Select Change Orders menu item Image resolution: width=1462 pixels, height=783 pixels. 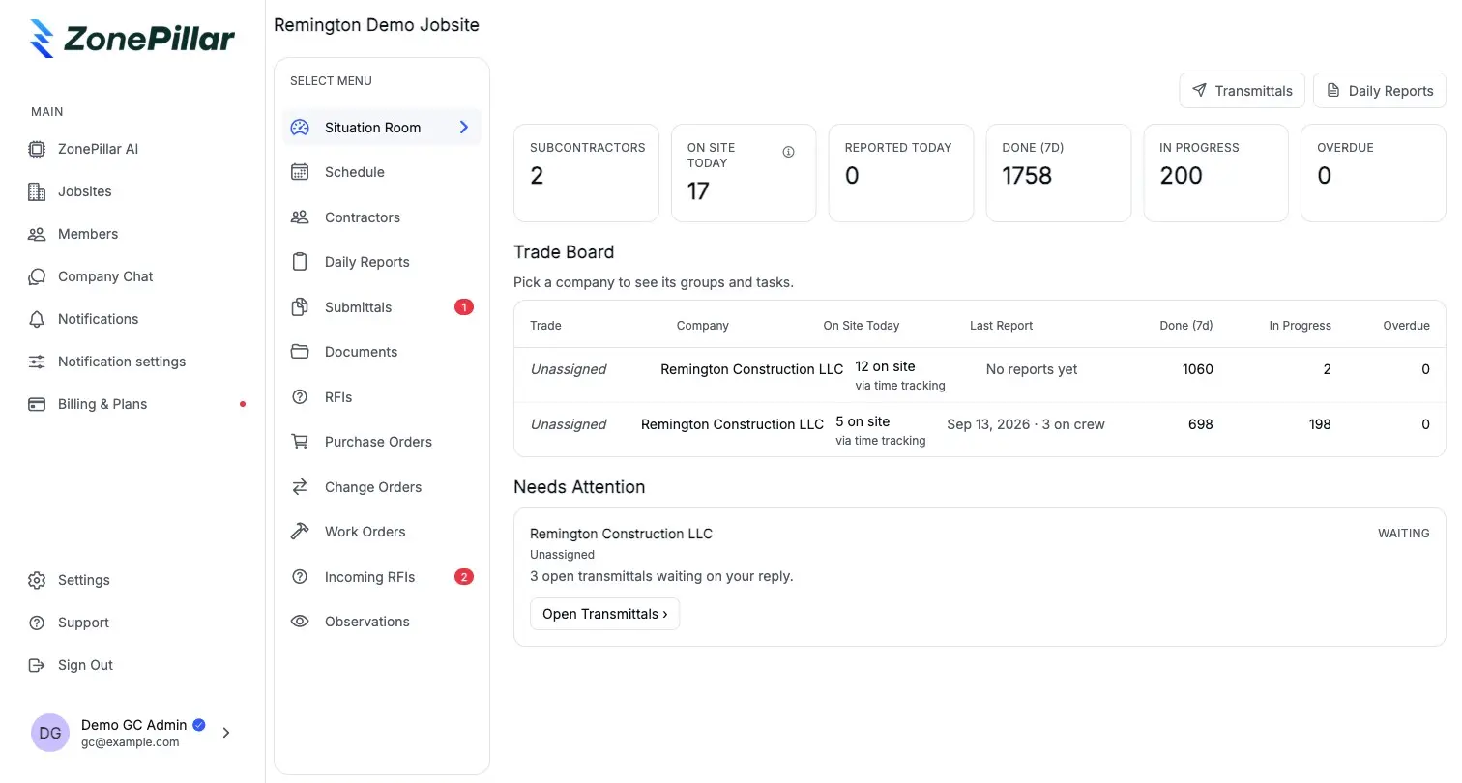382,487
